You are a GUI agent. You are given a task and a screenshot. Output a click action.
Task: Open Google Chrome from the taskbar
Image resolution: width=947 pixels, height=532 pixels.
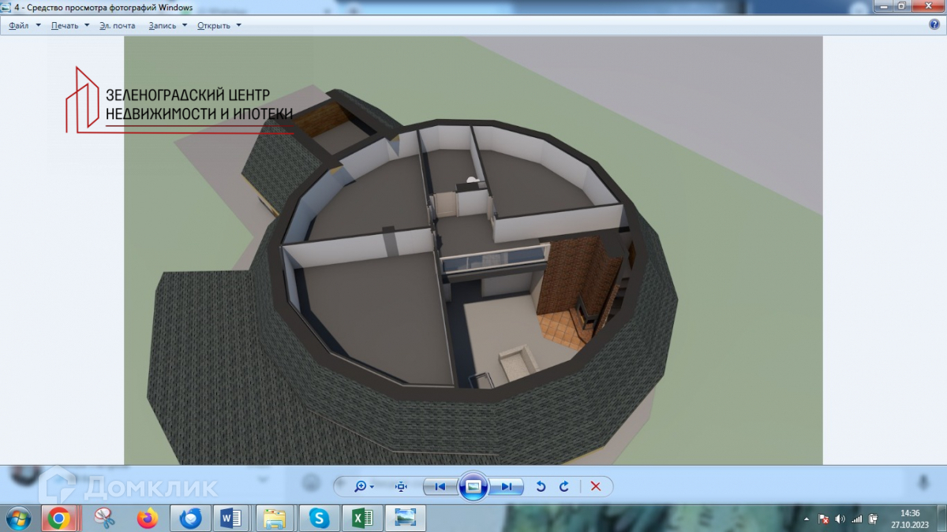[58, 518]
